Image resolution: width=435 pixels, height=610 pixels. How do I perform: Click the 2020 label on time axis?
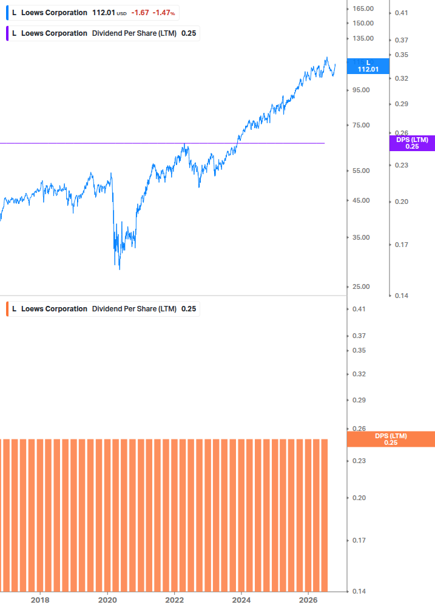tap(107, 600)
